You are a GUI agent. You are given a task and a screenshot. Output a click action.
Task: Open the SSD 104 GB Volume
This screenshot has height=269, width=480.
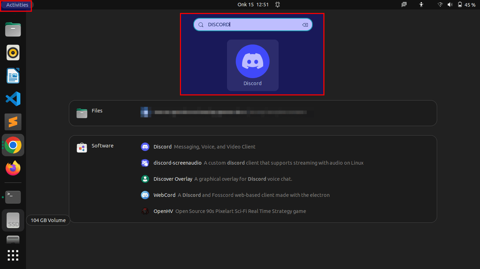click(x=13, y=220)
